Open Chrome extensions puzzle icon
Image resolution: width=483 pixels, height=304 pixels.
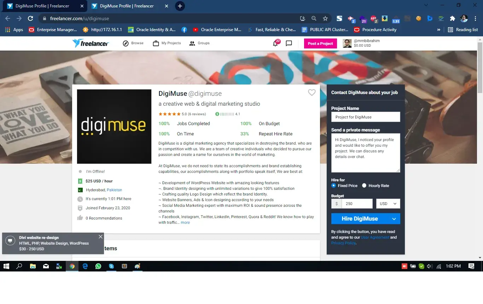pyautogui.click(x=452, y=18)
